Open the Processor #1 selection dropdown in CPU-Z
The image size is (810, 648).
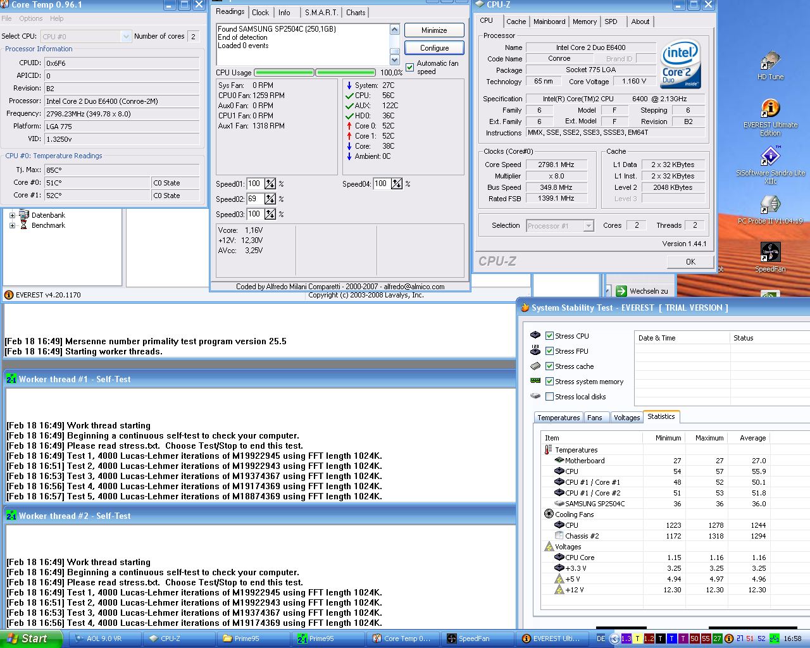(589, 226)
